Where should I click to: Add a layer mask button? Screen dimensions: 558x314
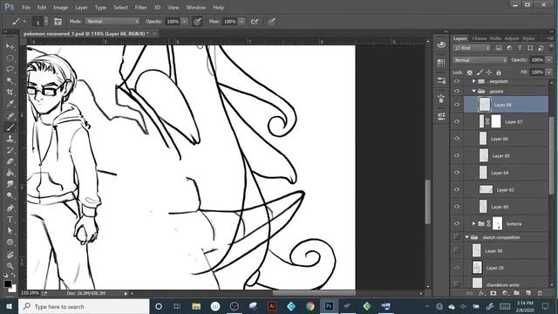[x=493, y=293]
